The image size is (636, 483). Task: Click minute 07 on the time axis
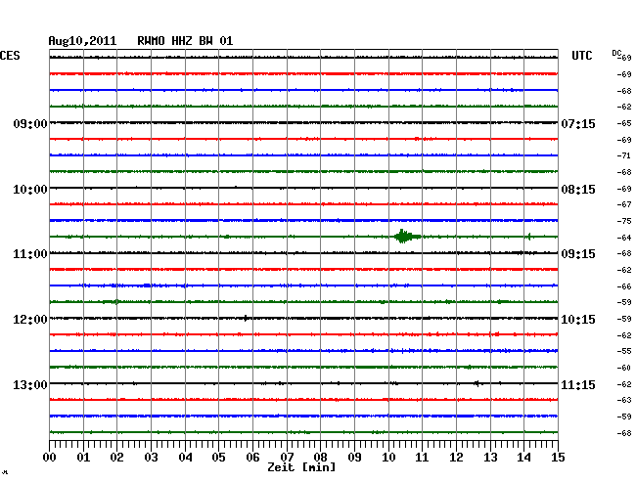[287, 458]
